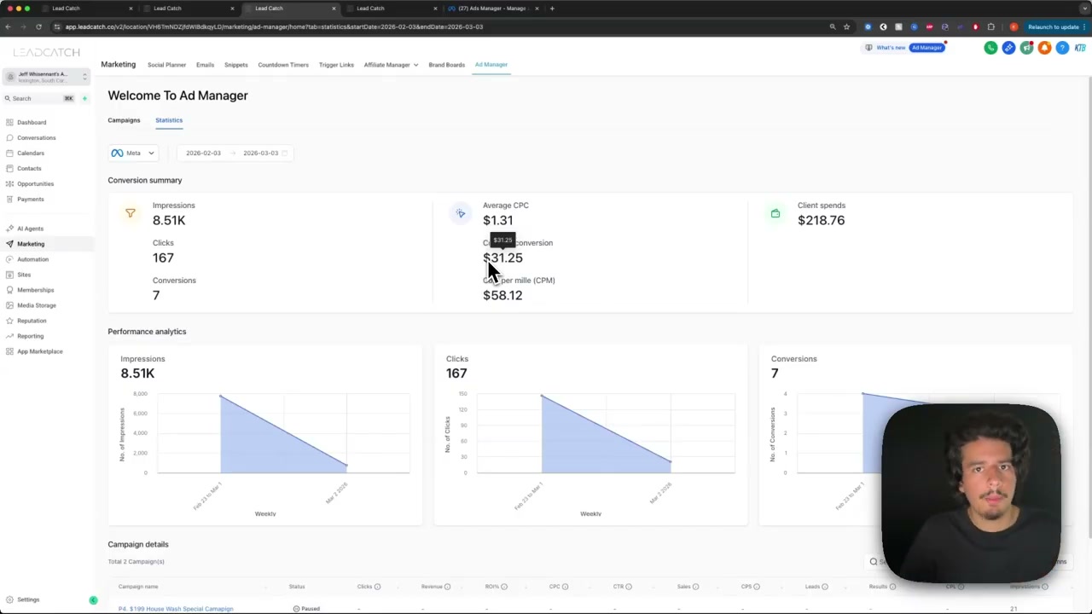Open Conversations in the sidebar
This screenshot has height=614, width=1092.
tap(36, 137)
